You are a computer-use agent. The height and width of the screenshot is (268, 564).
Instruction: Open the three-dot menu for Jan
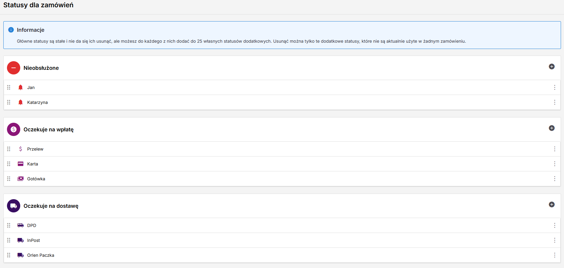point(554,87)
